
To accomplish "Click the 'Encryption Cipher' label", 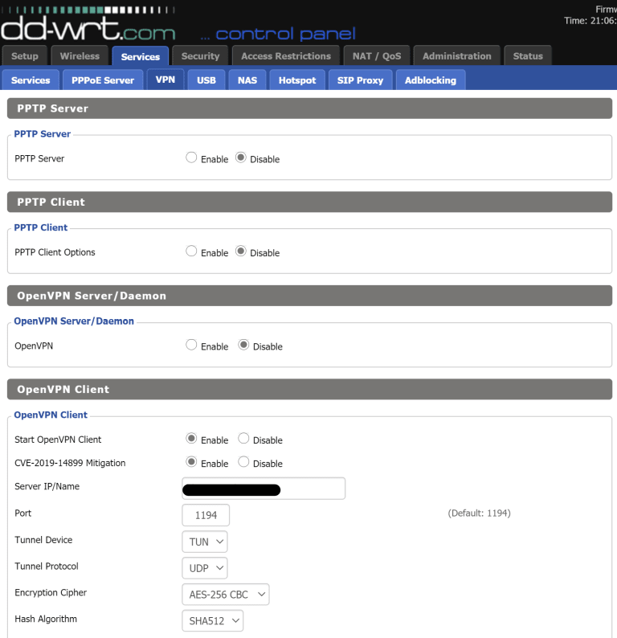I will click(51, 592).
